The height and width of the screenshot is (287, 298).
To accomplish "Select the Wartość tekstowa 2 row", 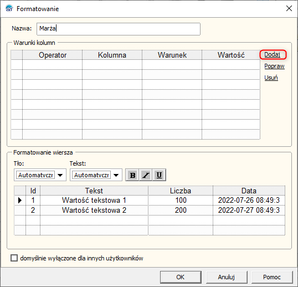I will coord(150,210).
